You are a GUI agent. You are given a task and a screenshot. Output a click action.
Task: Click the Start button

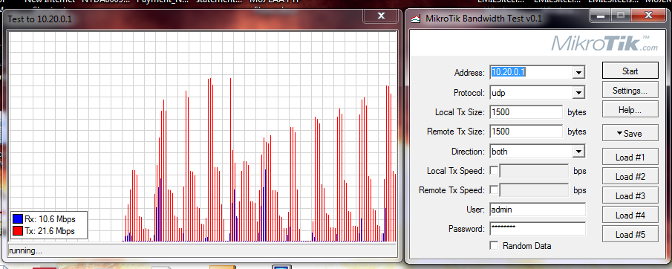coord(630,71)
